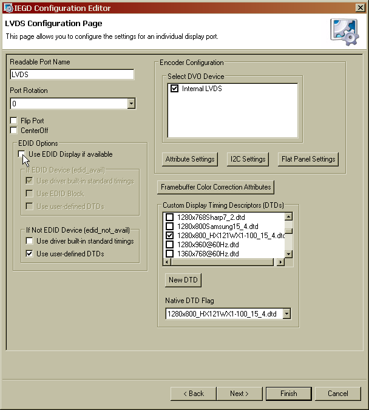Click the DTD list horizontal scrollbar thumb
The width and height of the screenshot is (369, 410).
coord(222,262)
